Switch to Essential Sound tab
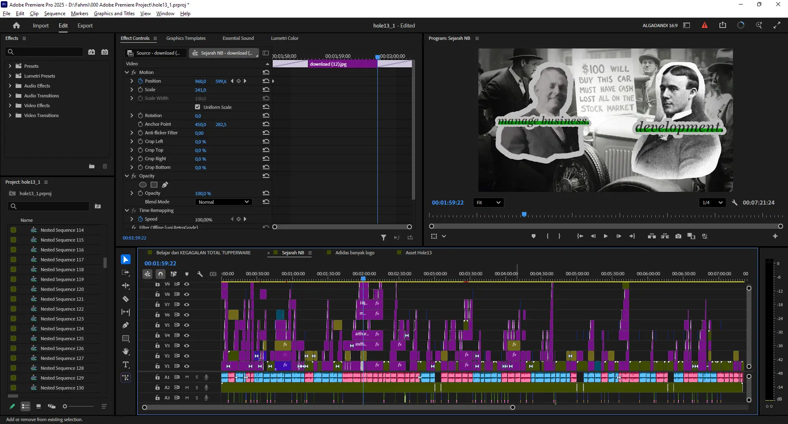 tap(238, 38)
